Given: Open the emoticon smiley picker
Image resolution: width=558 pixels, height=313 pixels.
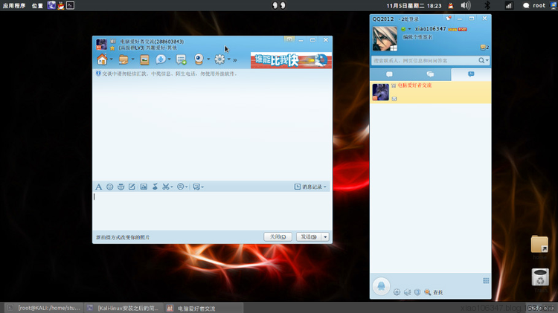Looking at the screenshot, I should [x=110, y=187].
